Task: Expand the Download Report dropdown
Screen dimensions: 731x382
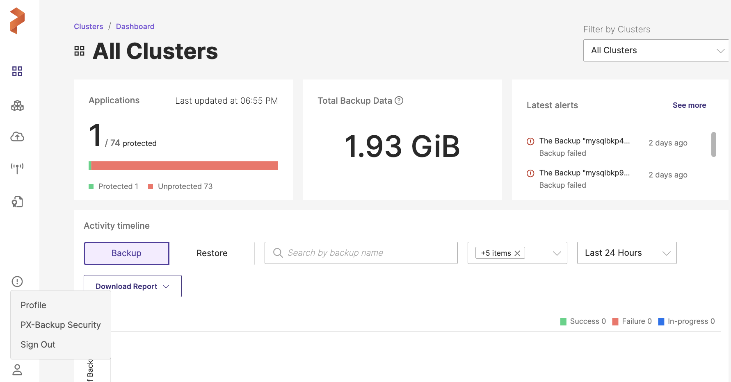Action: (x=132, y=286)
